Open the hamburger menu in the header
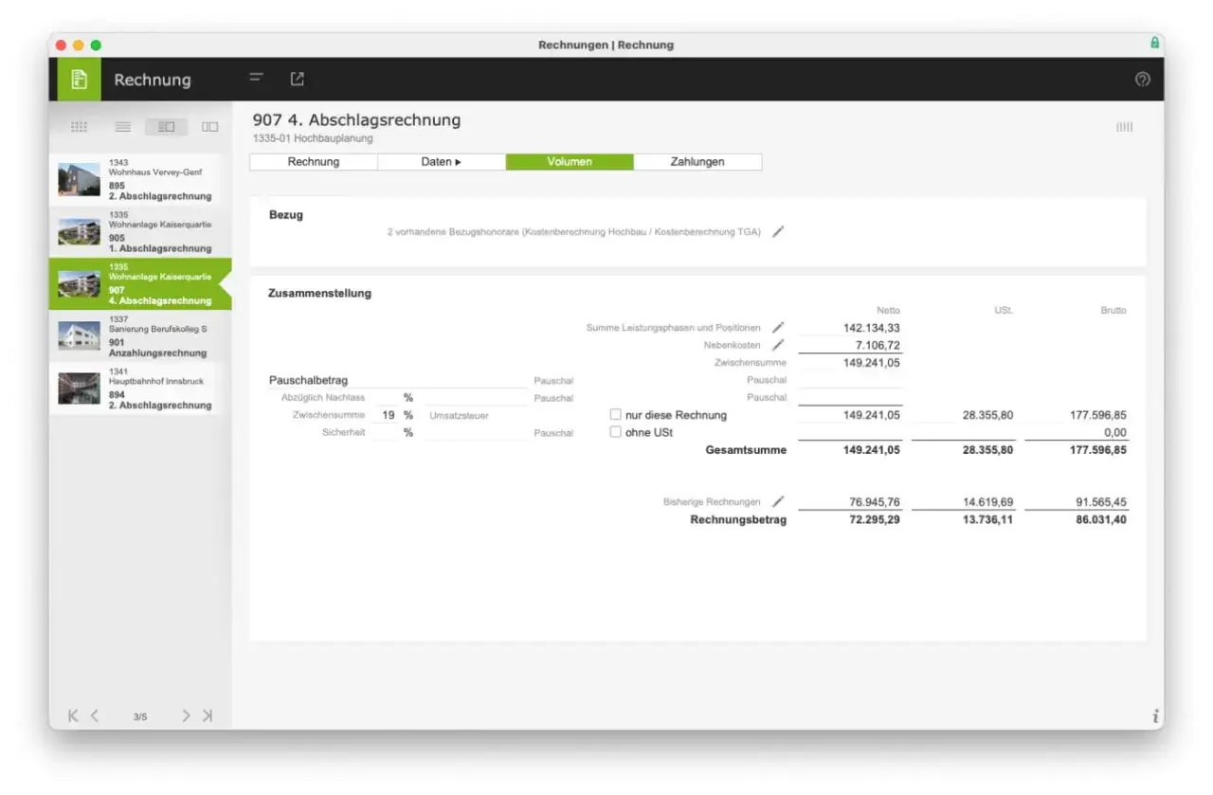 (x=256, y=79)
